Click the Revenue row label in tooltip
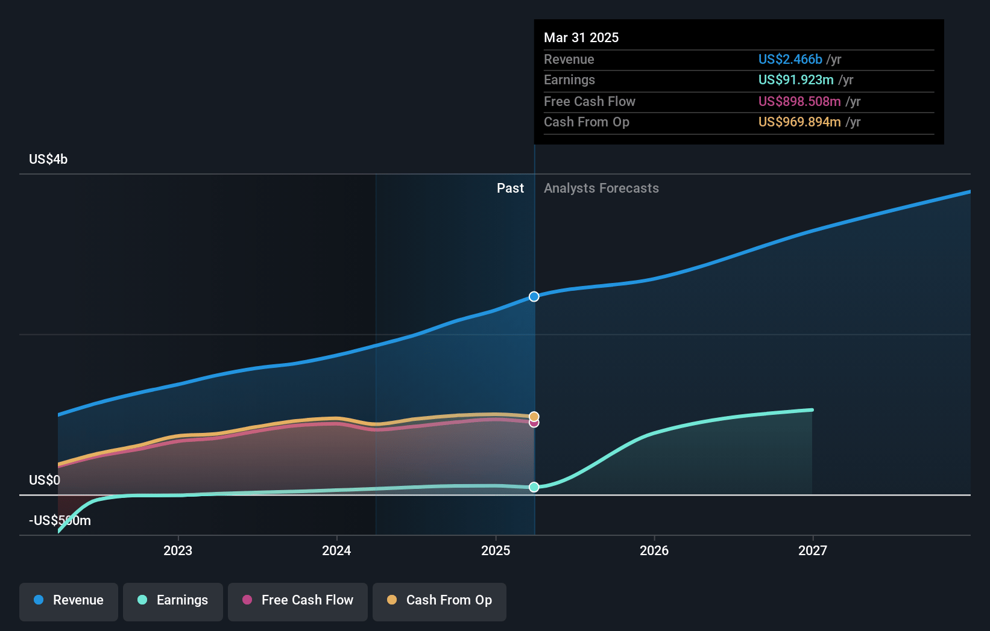 (x=569, y=60)
